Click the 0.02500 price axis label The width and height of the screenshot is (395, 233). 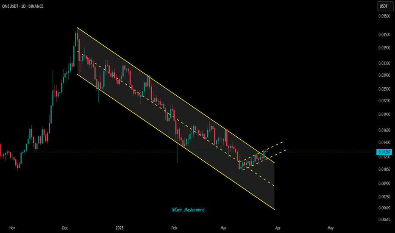click(384, 89)
